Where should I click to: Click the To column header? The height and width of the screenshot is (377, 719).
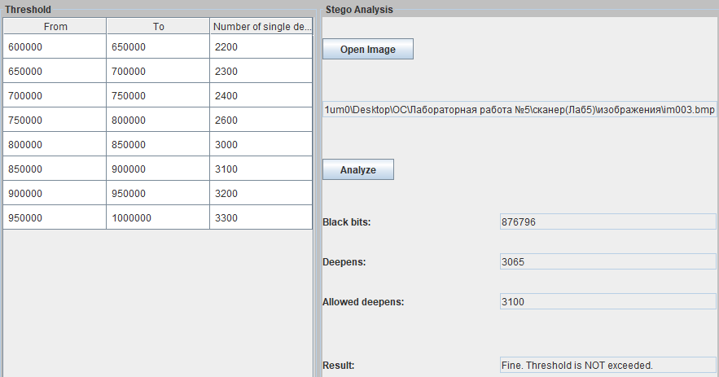click(158, 27)
